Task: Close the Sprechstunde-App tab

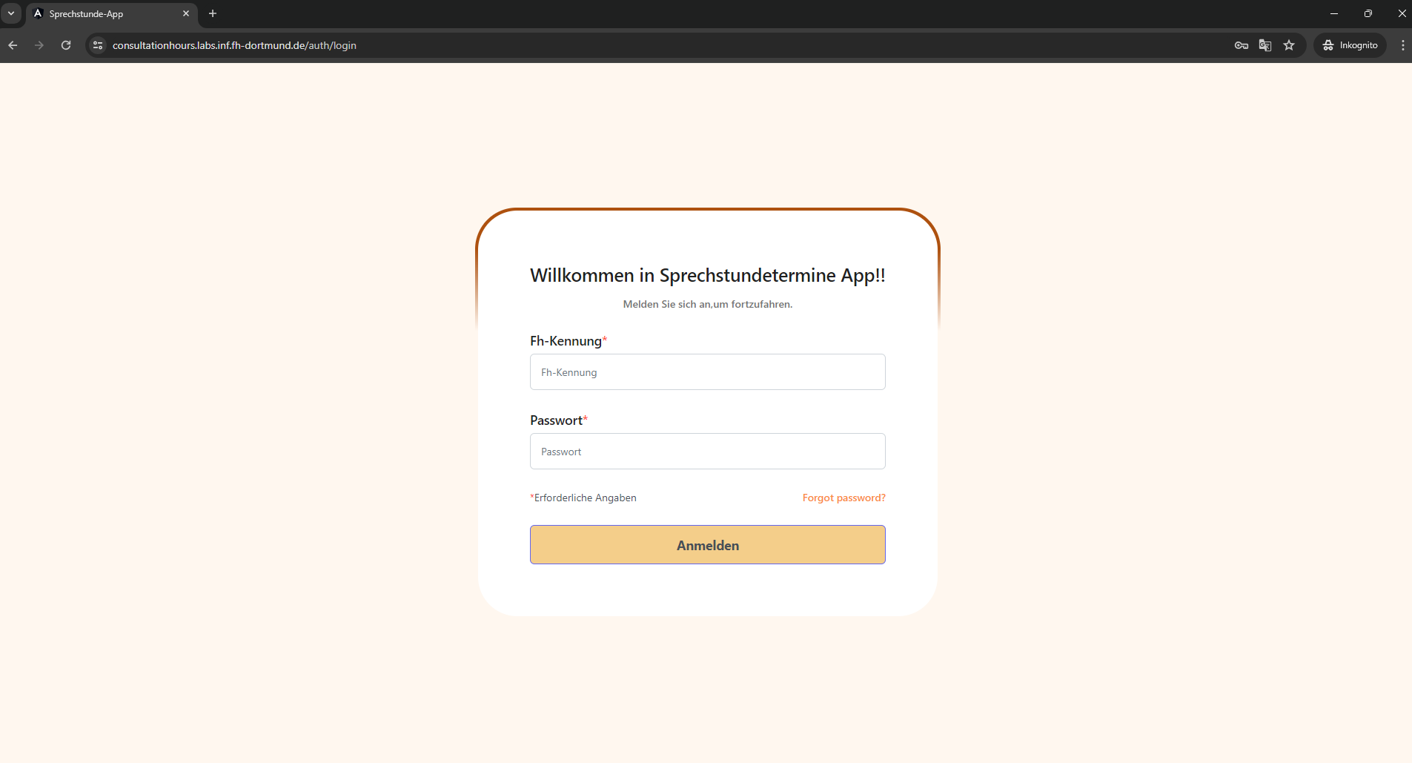Action: click(186, 14)
